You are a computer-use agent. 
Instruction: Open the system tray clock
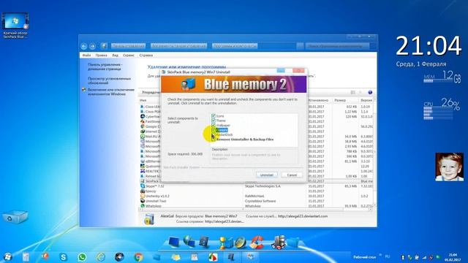[453, 257]
